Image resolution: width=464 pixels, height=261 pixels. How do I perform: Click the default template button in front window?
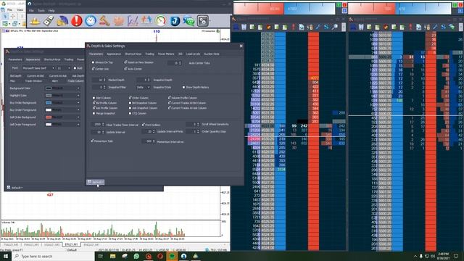pyautogui.click(x=95, y=182)
